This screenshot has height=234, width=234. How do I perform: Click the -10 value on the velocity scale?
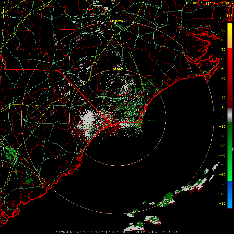222,127
